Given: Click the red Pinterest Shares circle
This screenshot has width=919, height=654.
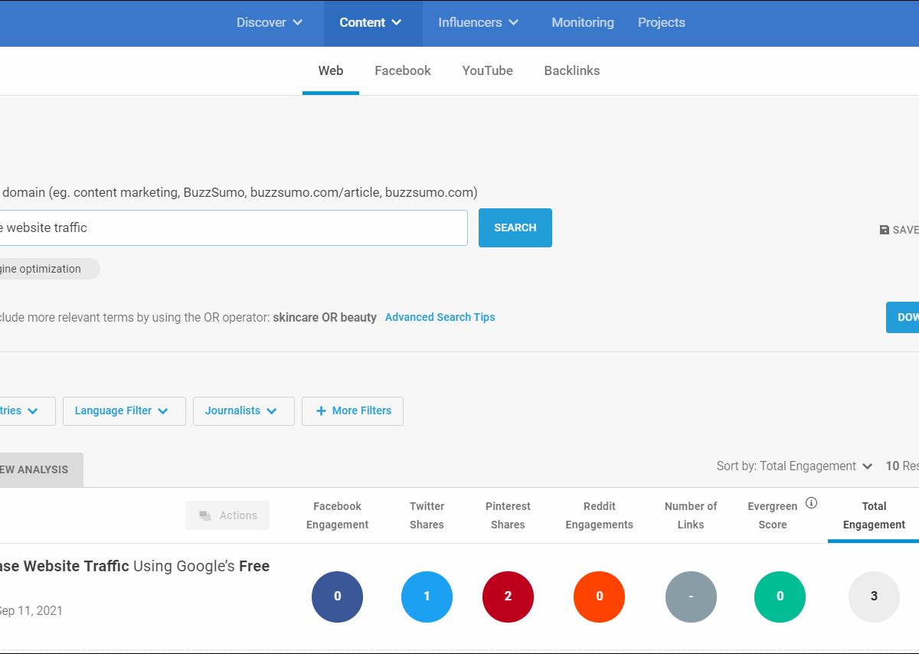Looking at the screenshot, I should click(508, 597).
